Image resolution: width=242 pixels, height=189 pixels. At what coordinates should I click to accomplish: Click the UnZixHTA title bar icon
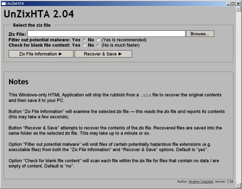pos(4,4)
